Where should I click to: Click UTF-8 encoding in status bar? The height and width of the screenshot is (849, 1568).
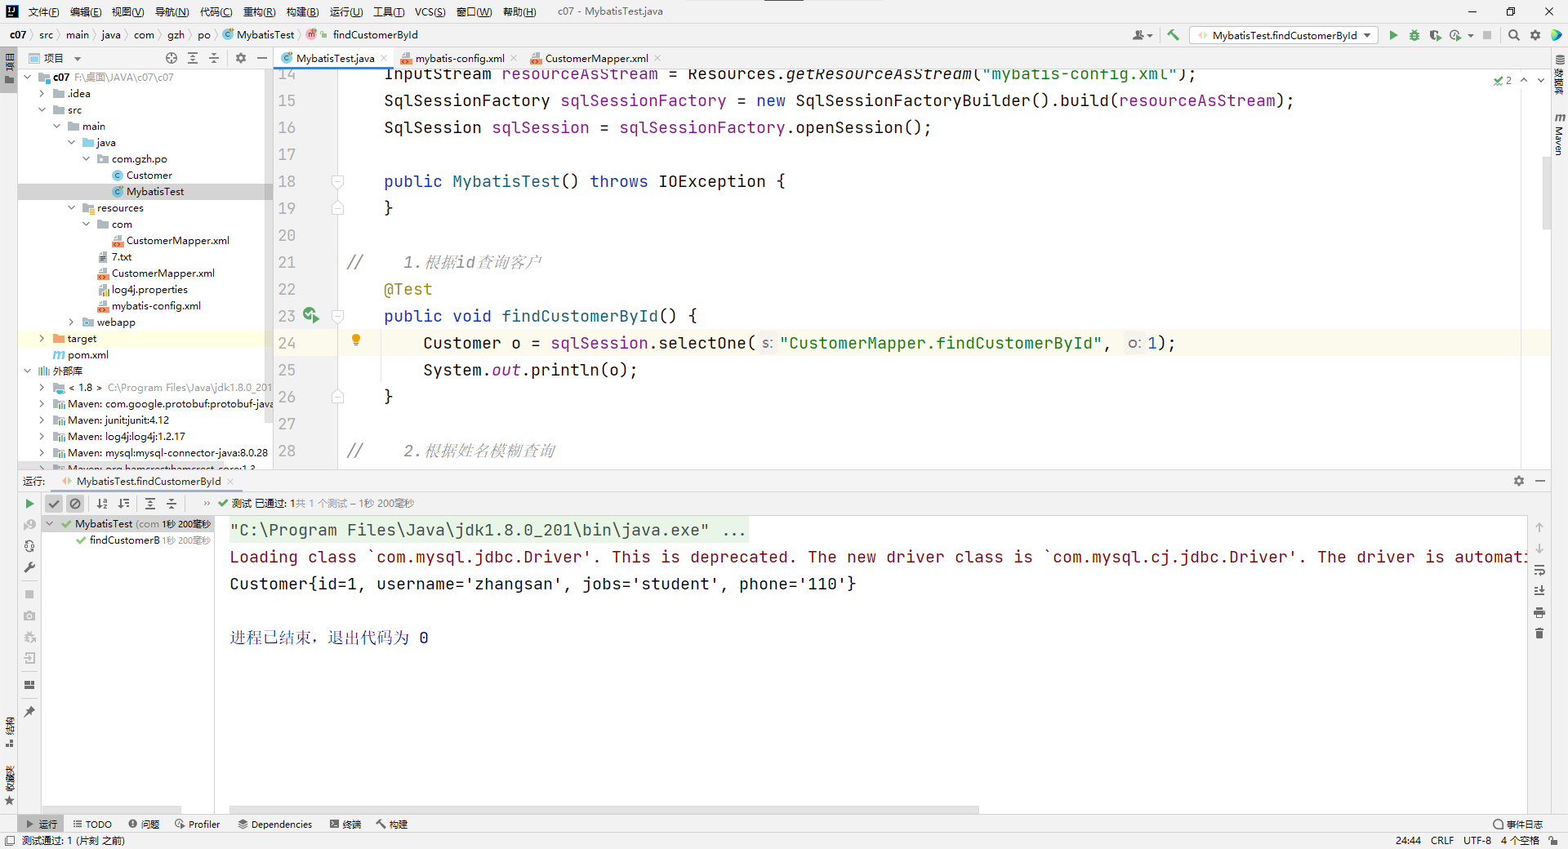click(1477, 840)
